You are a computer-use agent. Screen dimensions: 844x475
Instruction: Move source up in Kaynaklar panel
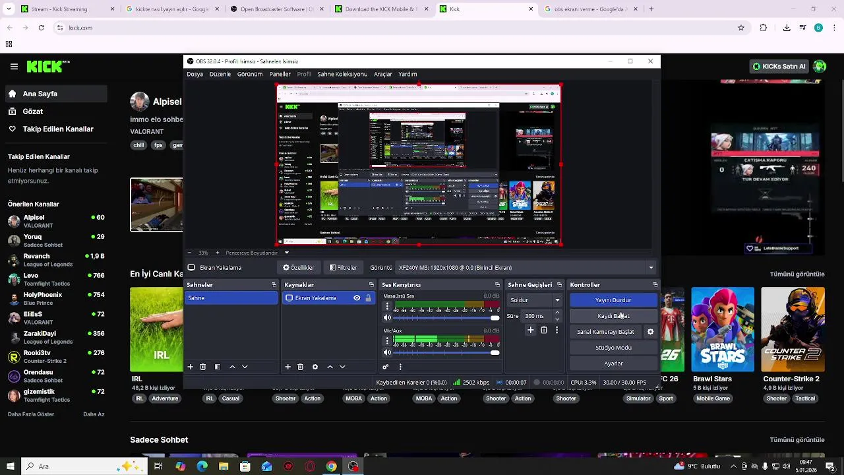[x=330, y=367]
